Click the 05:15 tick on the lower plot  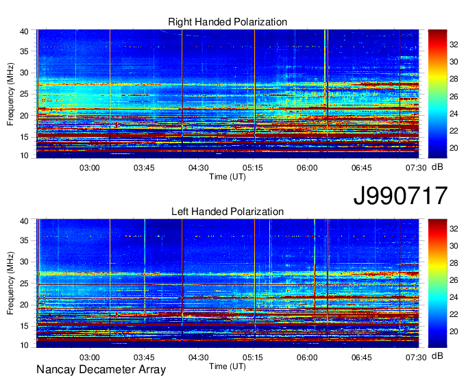point(253,357)
